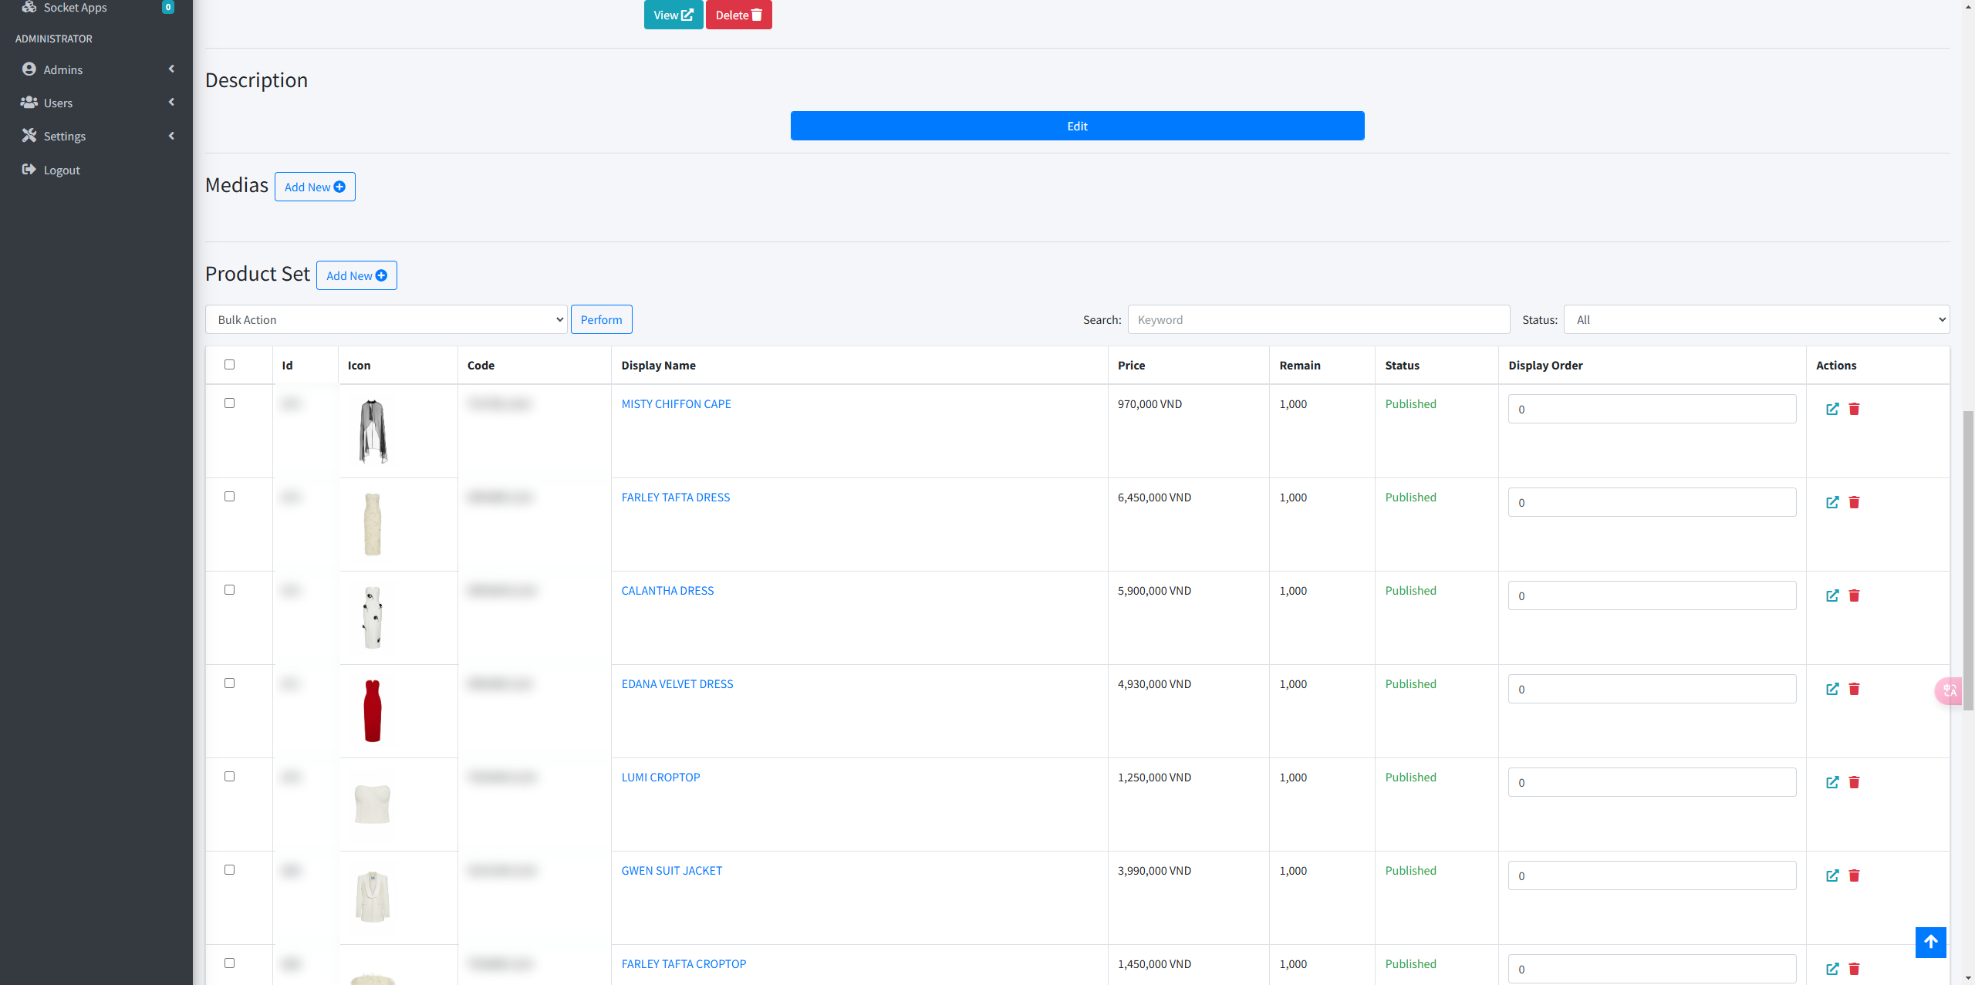The height and width of the screenshot is (985, 1975).
Task: Click the Search keyword input field
Action: click(1318, 319)
